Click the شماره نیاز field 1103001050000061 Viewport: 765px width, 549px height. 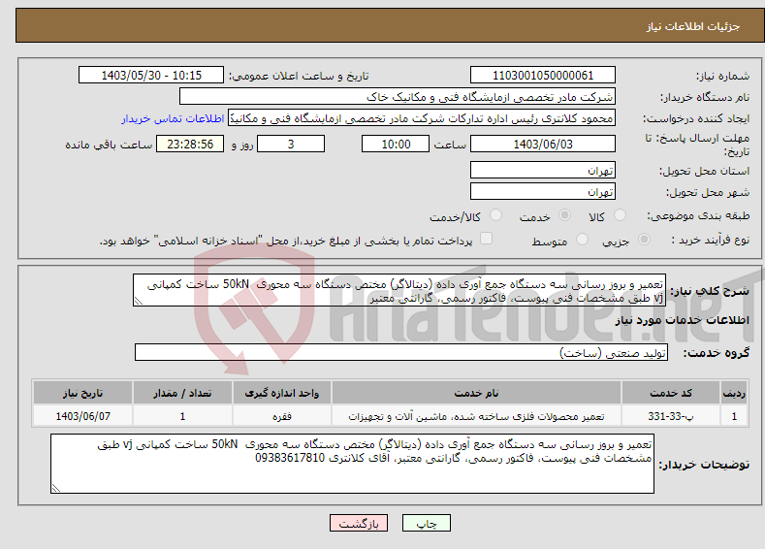coord(543,75)
